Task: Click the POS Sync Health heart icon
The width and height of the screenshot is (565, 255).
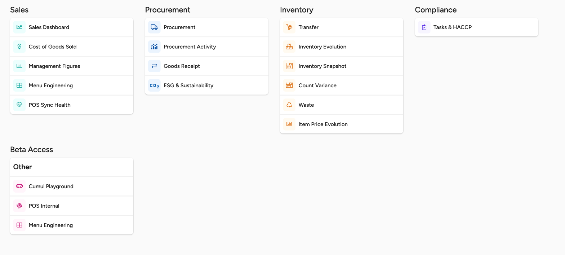Action: 19,105
